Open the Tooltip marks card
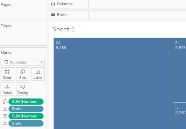 tap(23, 89)
